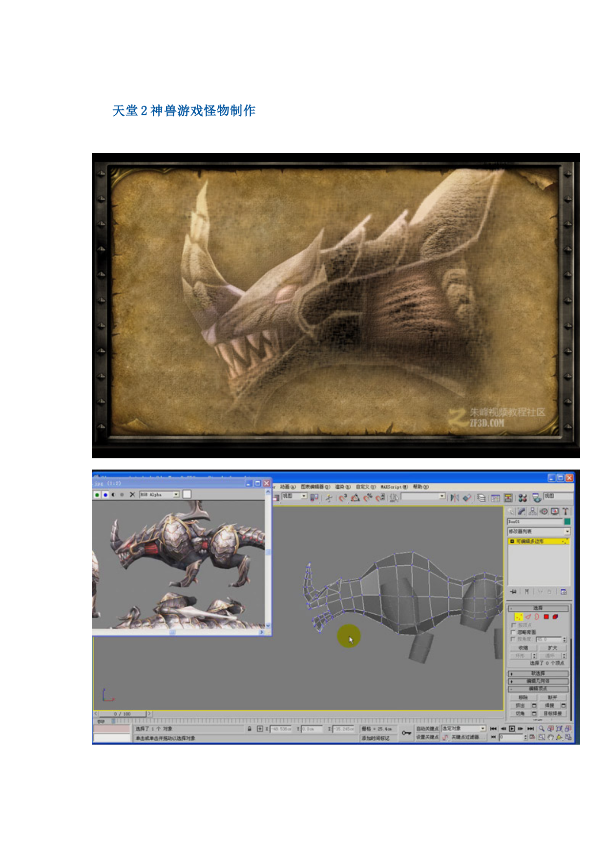
Task: Toggle selection lock padlock icon
Action: [249, 728]
